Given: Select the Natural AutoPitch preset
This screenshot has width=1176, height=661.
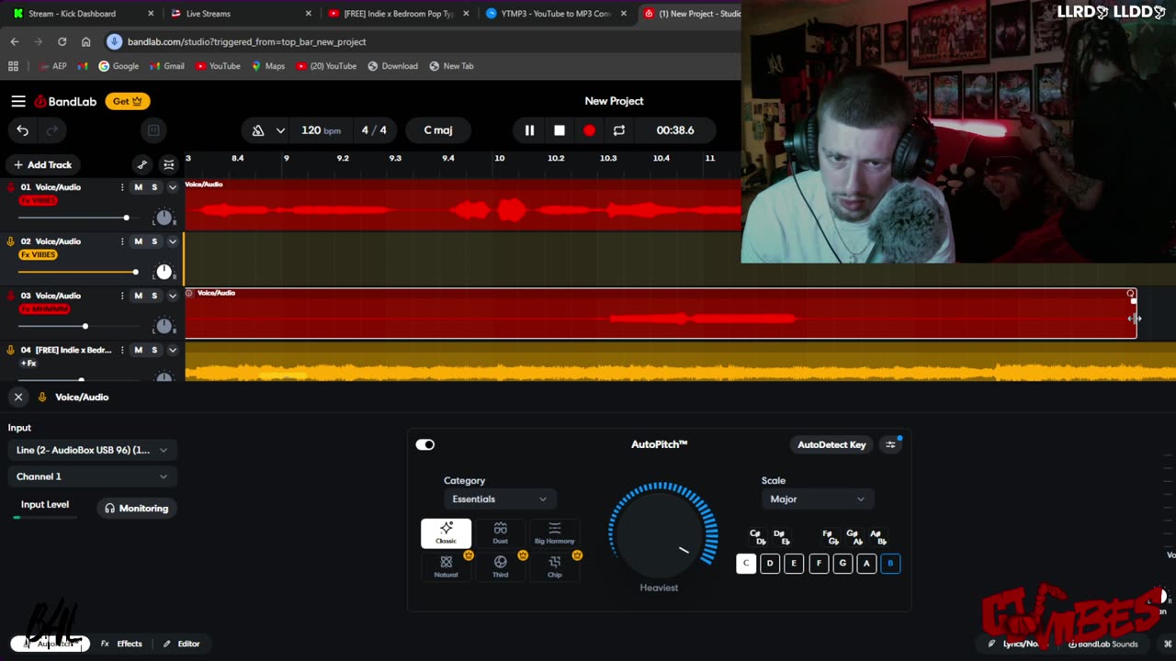Looking at the screenshot, I should [x=446, y=566].
